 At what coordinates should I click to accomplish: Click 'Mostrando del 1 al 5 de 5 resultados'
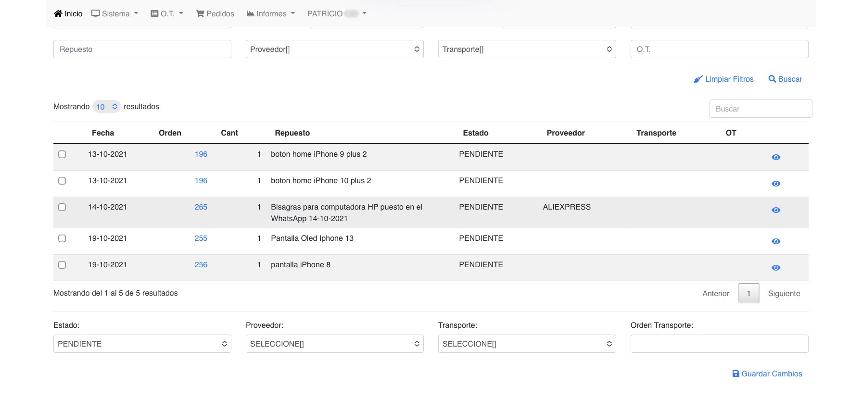coord(115,293)
